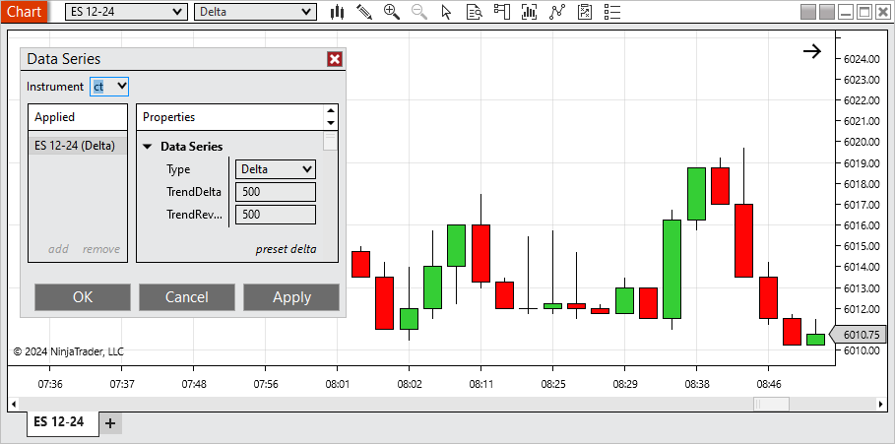Click the Zoom In magnifier
The image size is (895, 444).
click(392, 12)
